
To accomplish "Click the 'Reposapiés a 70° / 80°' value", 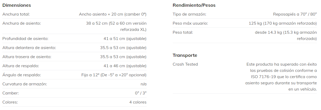I will pyautogui.click(x=295, y=14).
